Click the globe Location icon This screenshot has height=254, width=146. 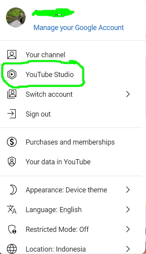pos(12,249)
